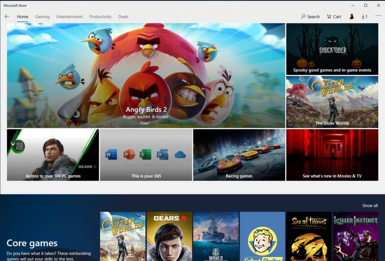The image size is (385, 261).
Task: Open the shopping Cart
Action: [x=333, y=16]
